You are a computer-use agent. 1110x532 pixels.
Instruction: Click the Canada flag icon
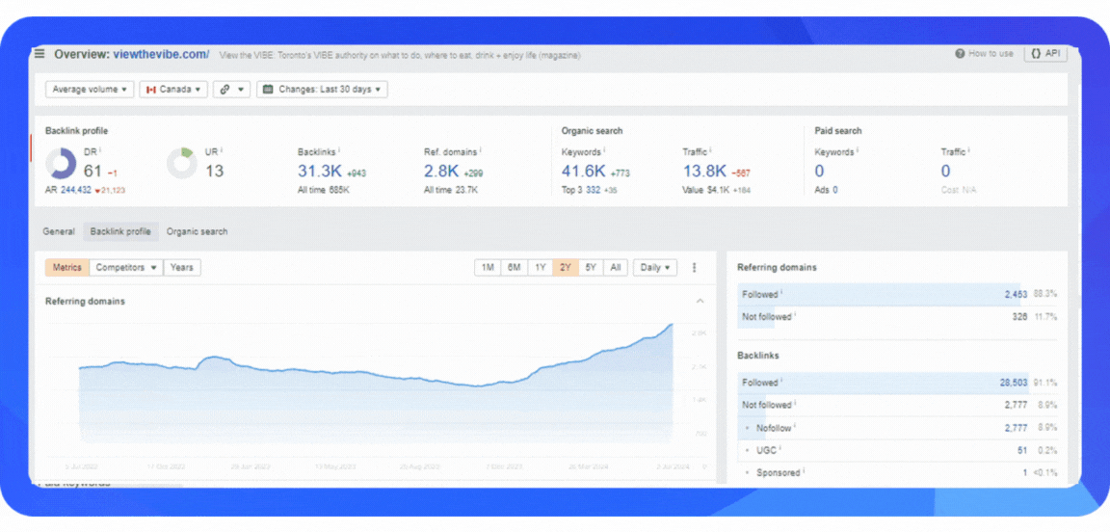150,90
